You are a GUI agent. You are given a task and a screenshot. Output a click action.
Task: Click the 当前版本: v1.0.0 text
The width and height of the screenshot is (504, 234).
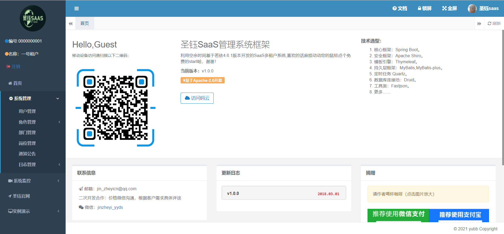pos(197,71)
